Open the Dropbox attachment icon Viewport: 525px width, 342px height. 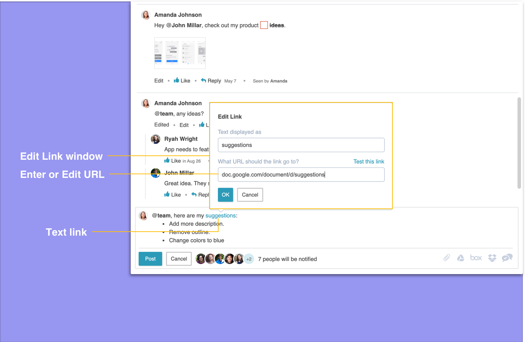[x=492, y=258]
